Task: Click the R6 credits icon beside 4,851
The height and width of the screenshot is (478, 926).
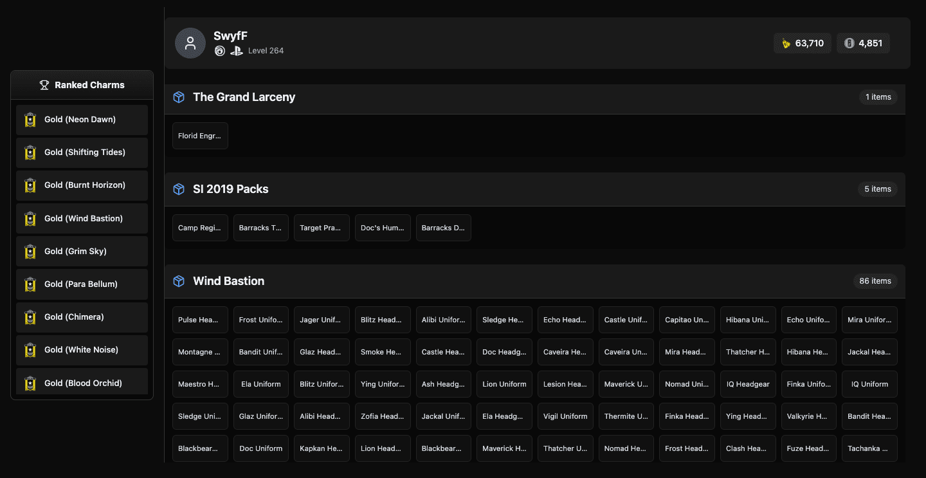Action: pos(849,43)
